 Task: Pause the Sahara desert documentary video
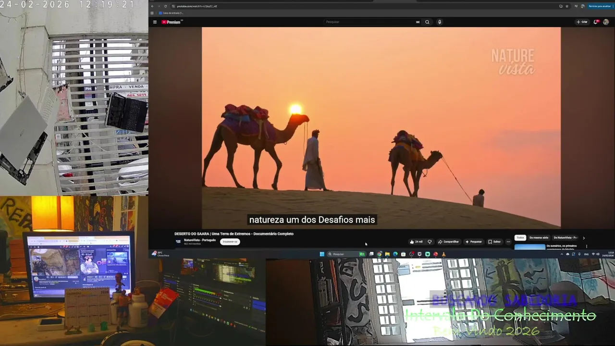[x=381, y=127]
